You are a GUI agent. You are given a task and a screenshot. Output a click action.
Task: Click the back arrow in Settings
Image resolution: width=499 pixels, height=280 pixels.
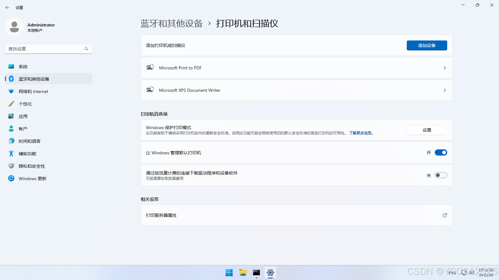[x=7, y=7]
